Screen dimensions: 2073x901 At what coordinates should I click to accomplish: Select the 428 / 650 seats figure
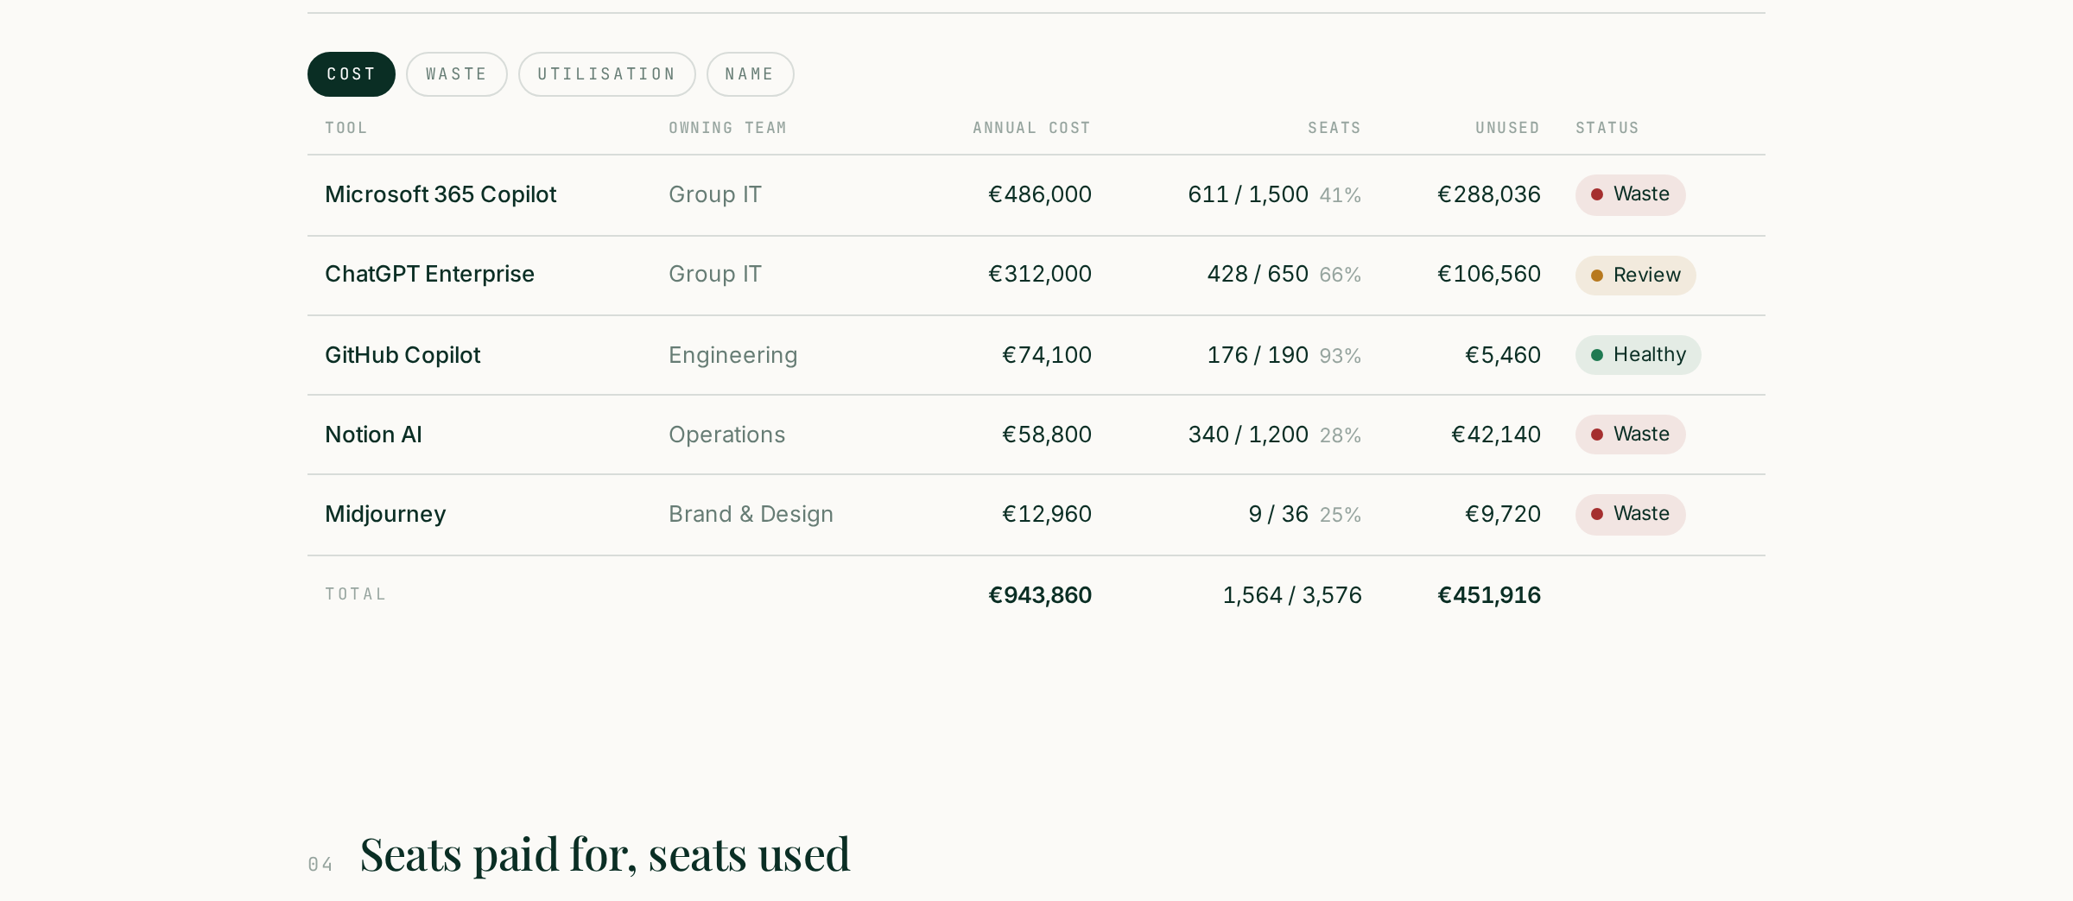[1258, 274]
